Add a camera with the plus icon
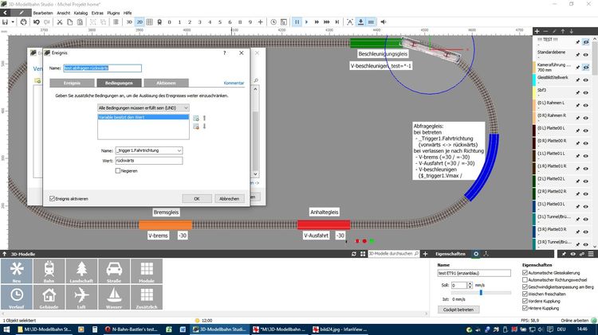 point(261,22)
